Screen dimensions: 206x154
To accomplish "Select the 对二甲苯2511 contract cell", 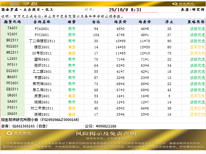I will [42, 108].
